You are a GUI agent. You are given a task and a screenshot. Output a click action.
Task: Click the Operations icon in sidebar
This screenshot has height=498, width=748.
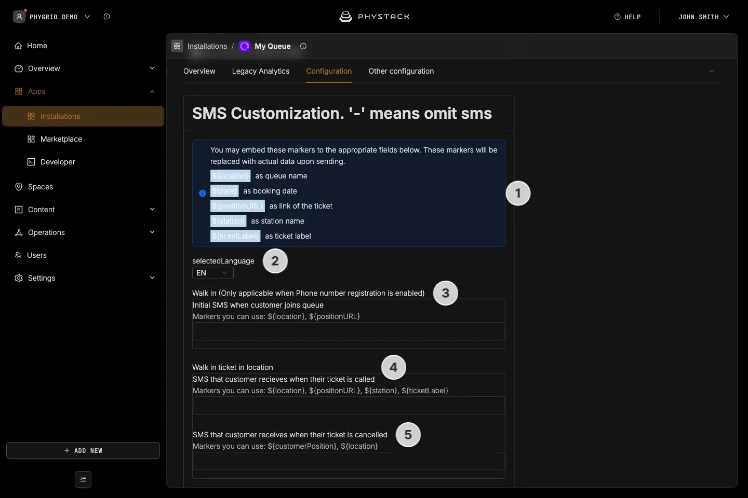click(19, 232)
